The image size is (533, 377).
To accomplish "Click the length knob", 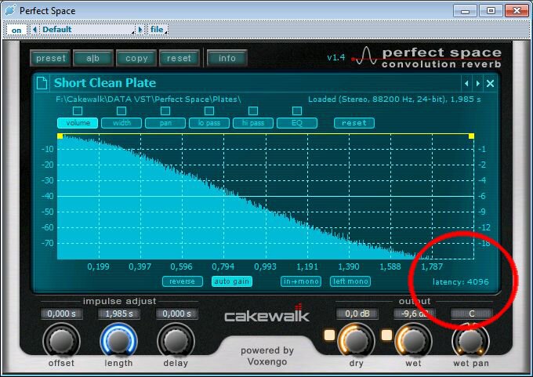I will pyautogui.click(x=118, y=341).
